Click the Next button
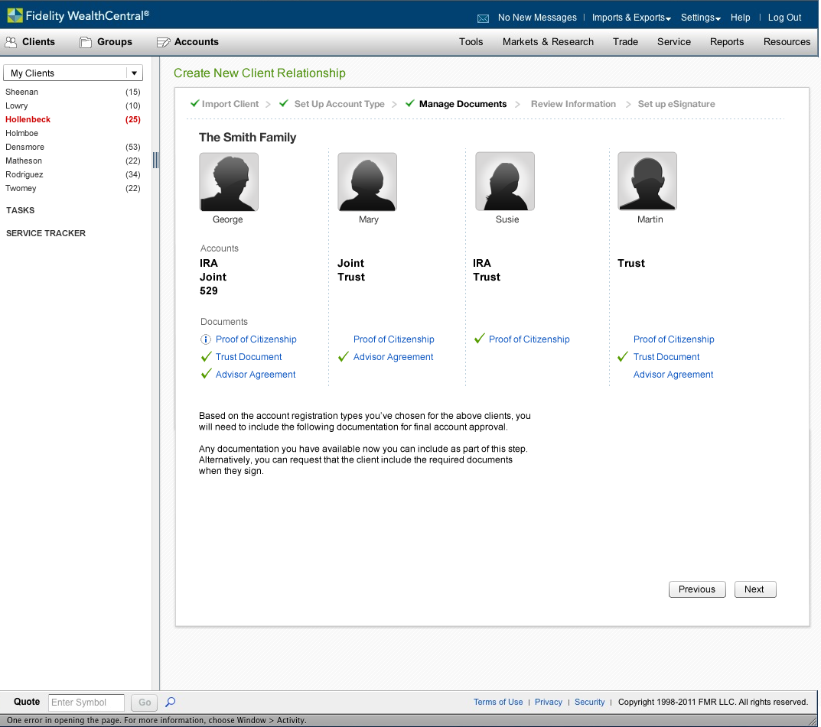Viewport: 821px width, 727px height. click(754, 589)
